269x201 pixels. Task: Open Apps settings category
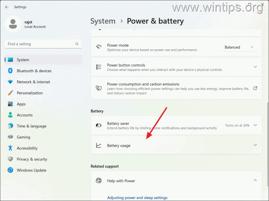(44, 104)
